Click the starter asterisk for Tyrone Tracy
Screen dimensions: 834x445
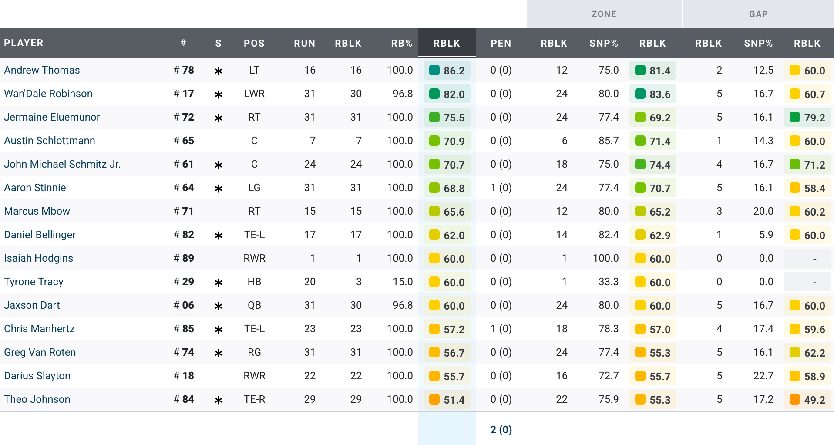219,283
